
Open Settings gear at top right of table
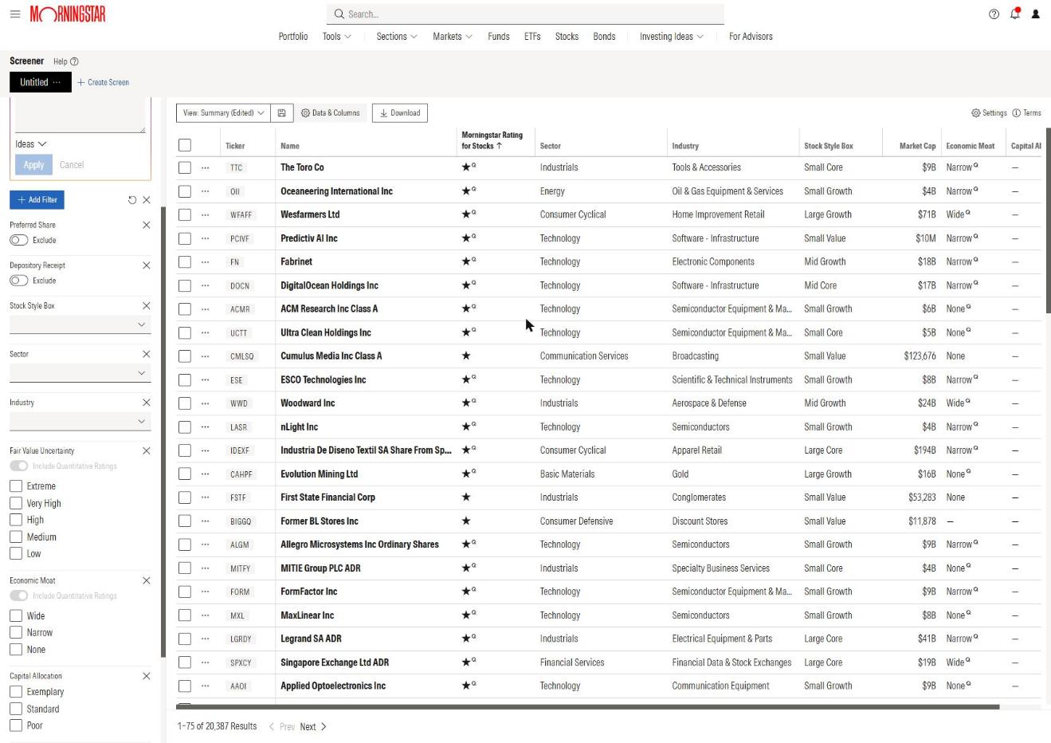tap(989, 113)
